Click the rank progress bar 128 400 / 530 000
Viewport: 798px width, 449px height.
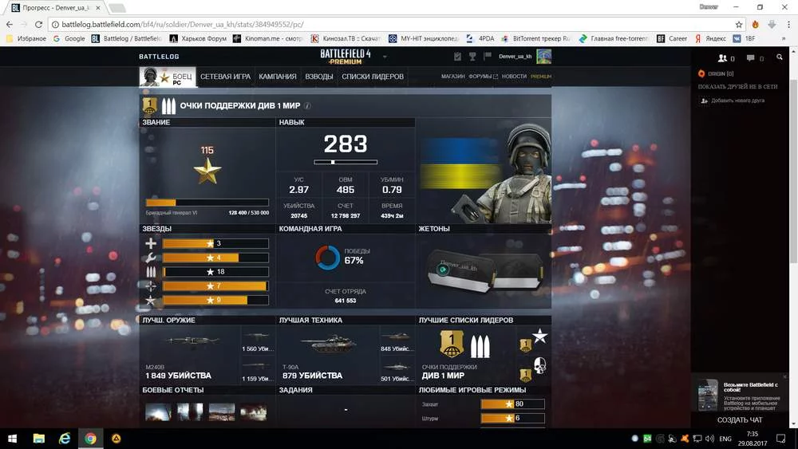[x=207, y=203]
